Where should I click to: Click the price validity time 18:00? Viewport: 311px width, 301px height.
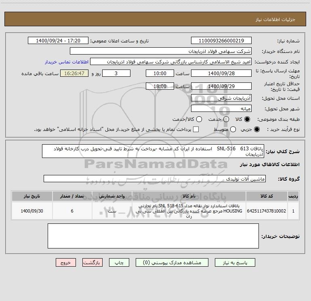(x=160, y=86)
